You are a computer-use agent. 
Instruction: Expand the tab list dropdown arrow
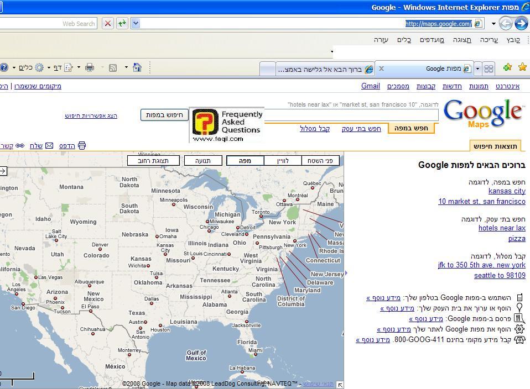click(477, 69)
